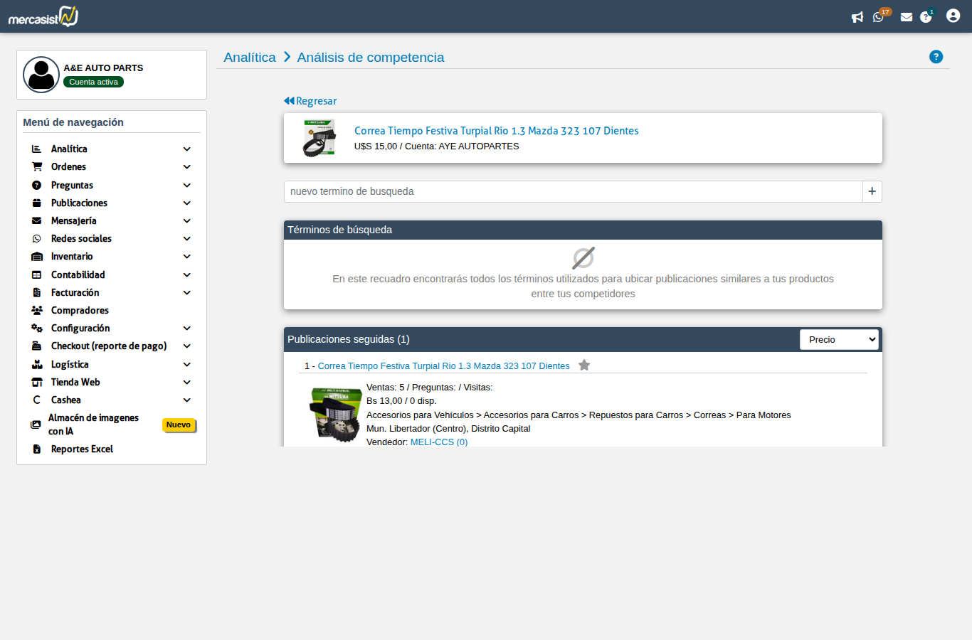Open Reportes Excel menu item
This screenshot has width=972, height=640.
coord(82,449)
